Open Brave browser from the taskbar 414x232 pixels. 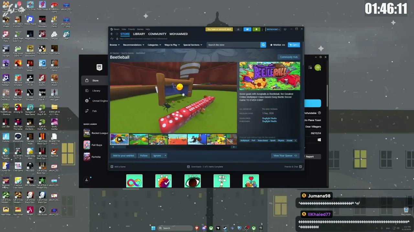(x=197, y=228)
